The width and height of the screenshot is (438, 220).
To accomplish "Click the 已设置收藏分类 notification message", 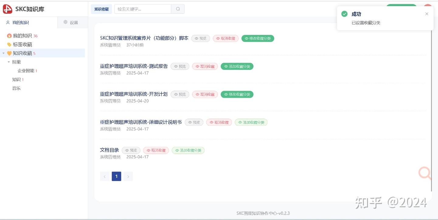I will tap(366, 23).
